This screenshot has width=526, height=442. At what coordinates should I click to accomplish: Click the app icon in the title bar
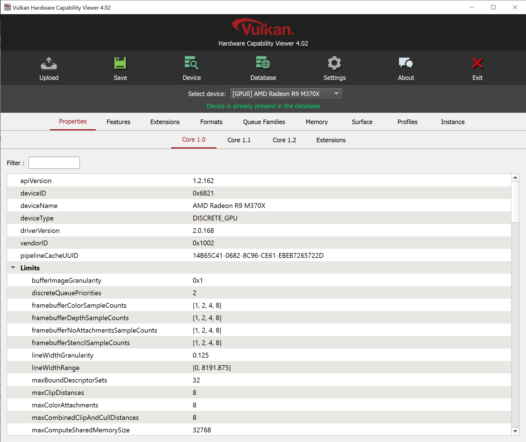pos(7,7)
